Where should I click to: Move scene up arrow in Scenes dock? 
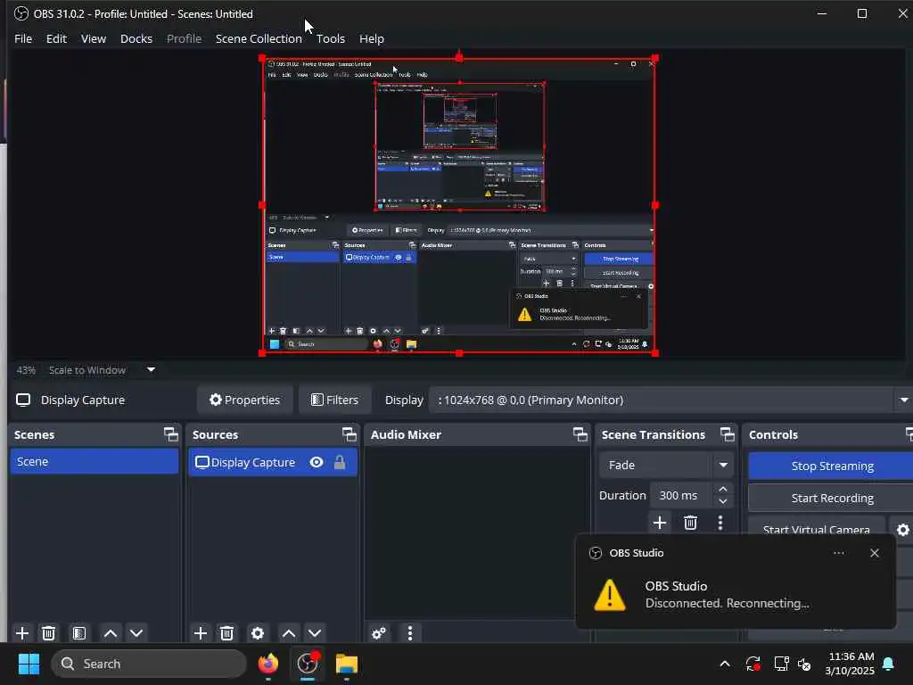111,633
